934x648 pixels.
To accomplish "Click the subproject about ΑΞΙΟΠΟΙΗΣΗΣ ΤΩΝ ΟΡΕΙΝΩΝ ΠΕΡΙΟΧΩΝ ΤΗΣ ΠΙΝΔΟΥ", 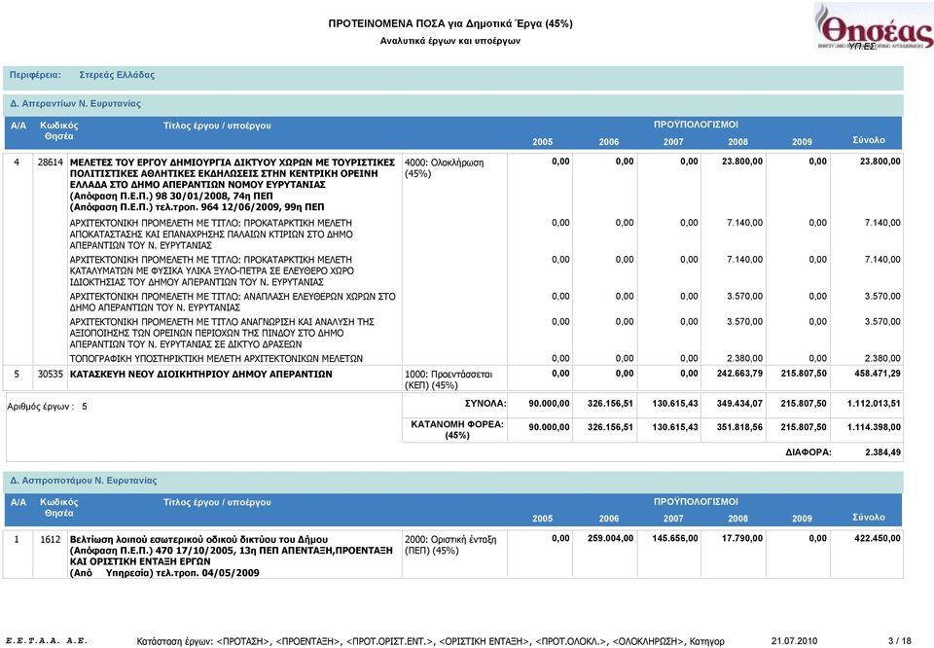I will pos(222,333).
